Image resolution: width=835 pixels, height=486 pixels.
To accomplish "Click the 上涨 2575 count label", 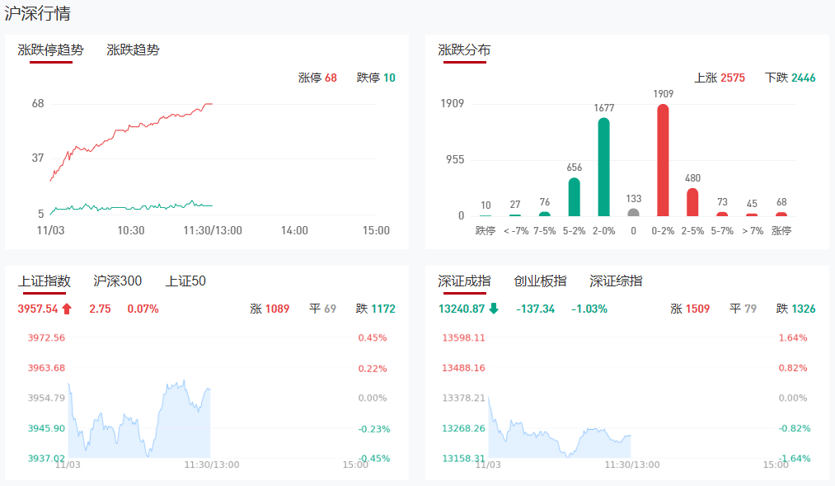I will point(720,78).
